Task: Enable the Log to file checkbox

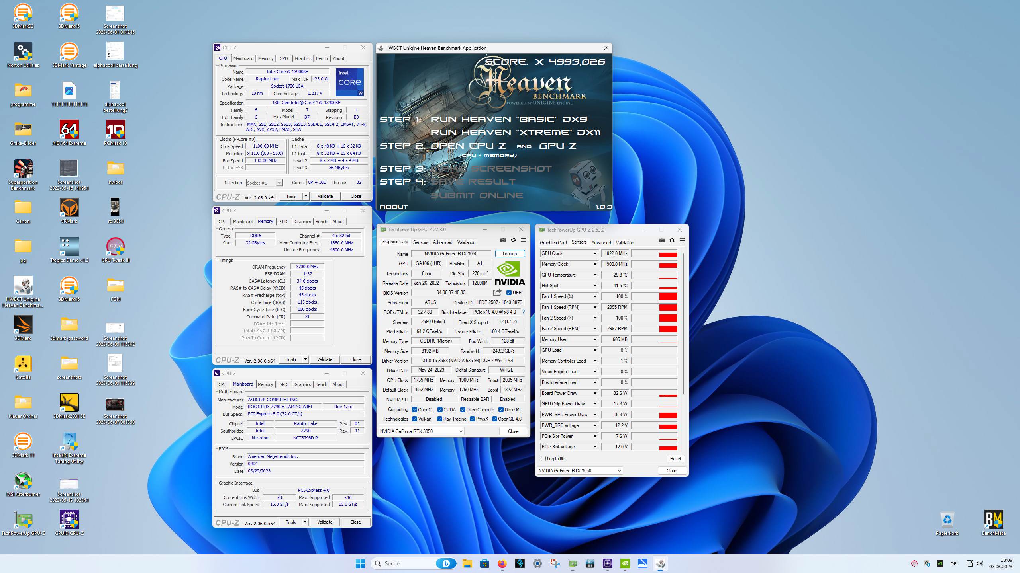Action: 543,458
